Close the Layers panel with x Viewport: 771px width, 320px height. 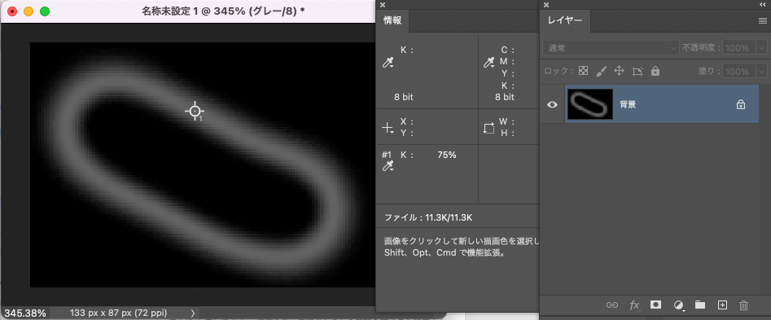click(x=546, y=5)
